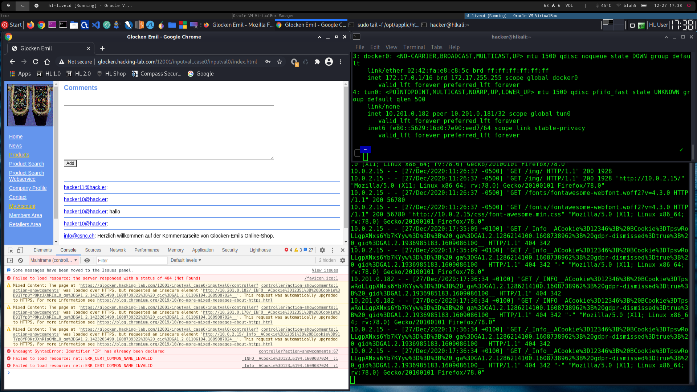Click the webpage vertical scrollbar
Screen dimensions: 697x392
[x=346, y=156]
